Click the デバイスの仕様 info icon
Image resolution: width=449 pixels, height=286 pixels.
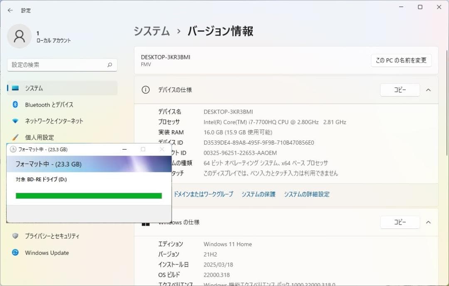click(146, 90)
